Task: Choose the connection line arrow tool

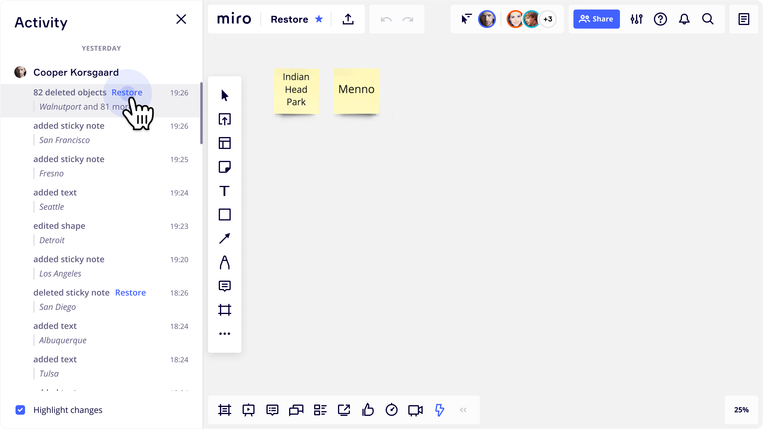Action: (x=225, y=238)
